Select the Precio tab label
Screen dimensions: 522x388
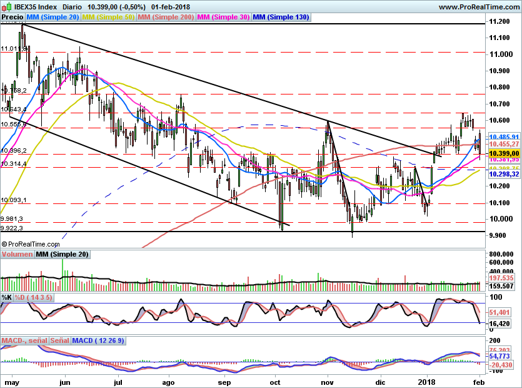[13, 18]
